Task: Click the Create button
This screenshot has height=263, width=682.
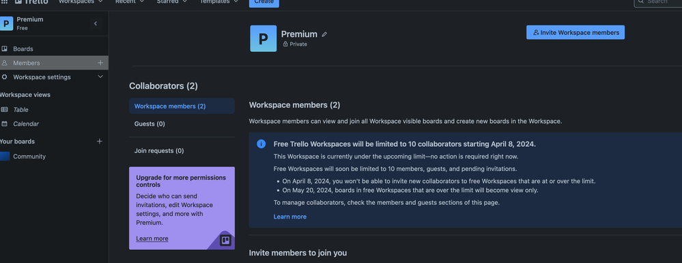Action: coord(264,2)
